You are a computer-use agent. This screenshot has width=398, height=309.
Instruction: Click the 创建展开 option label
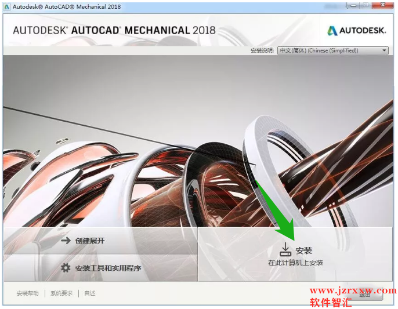point(90,241)
